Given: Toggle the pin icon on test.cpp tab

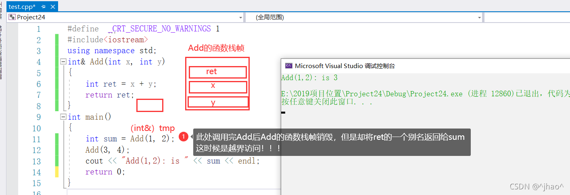Looking at the screenshot, I should pyautogui.click(x=43, y=6).
